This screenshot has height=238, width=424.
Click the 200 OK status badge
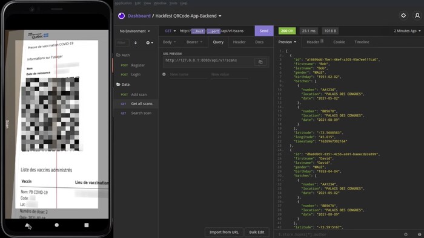[287, 31]
